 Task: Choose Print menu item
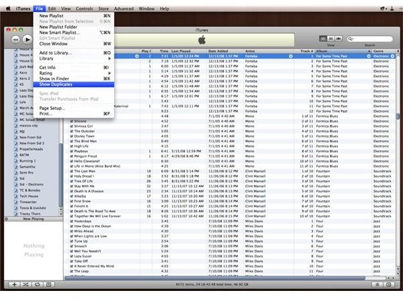(73, 114)
